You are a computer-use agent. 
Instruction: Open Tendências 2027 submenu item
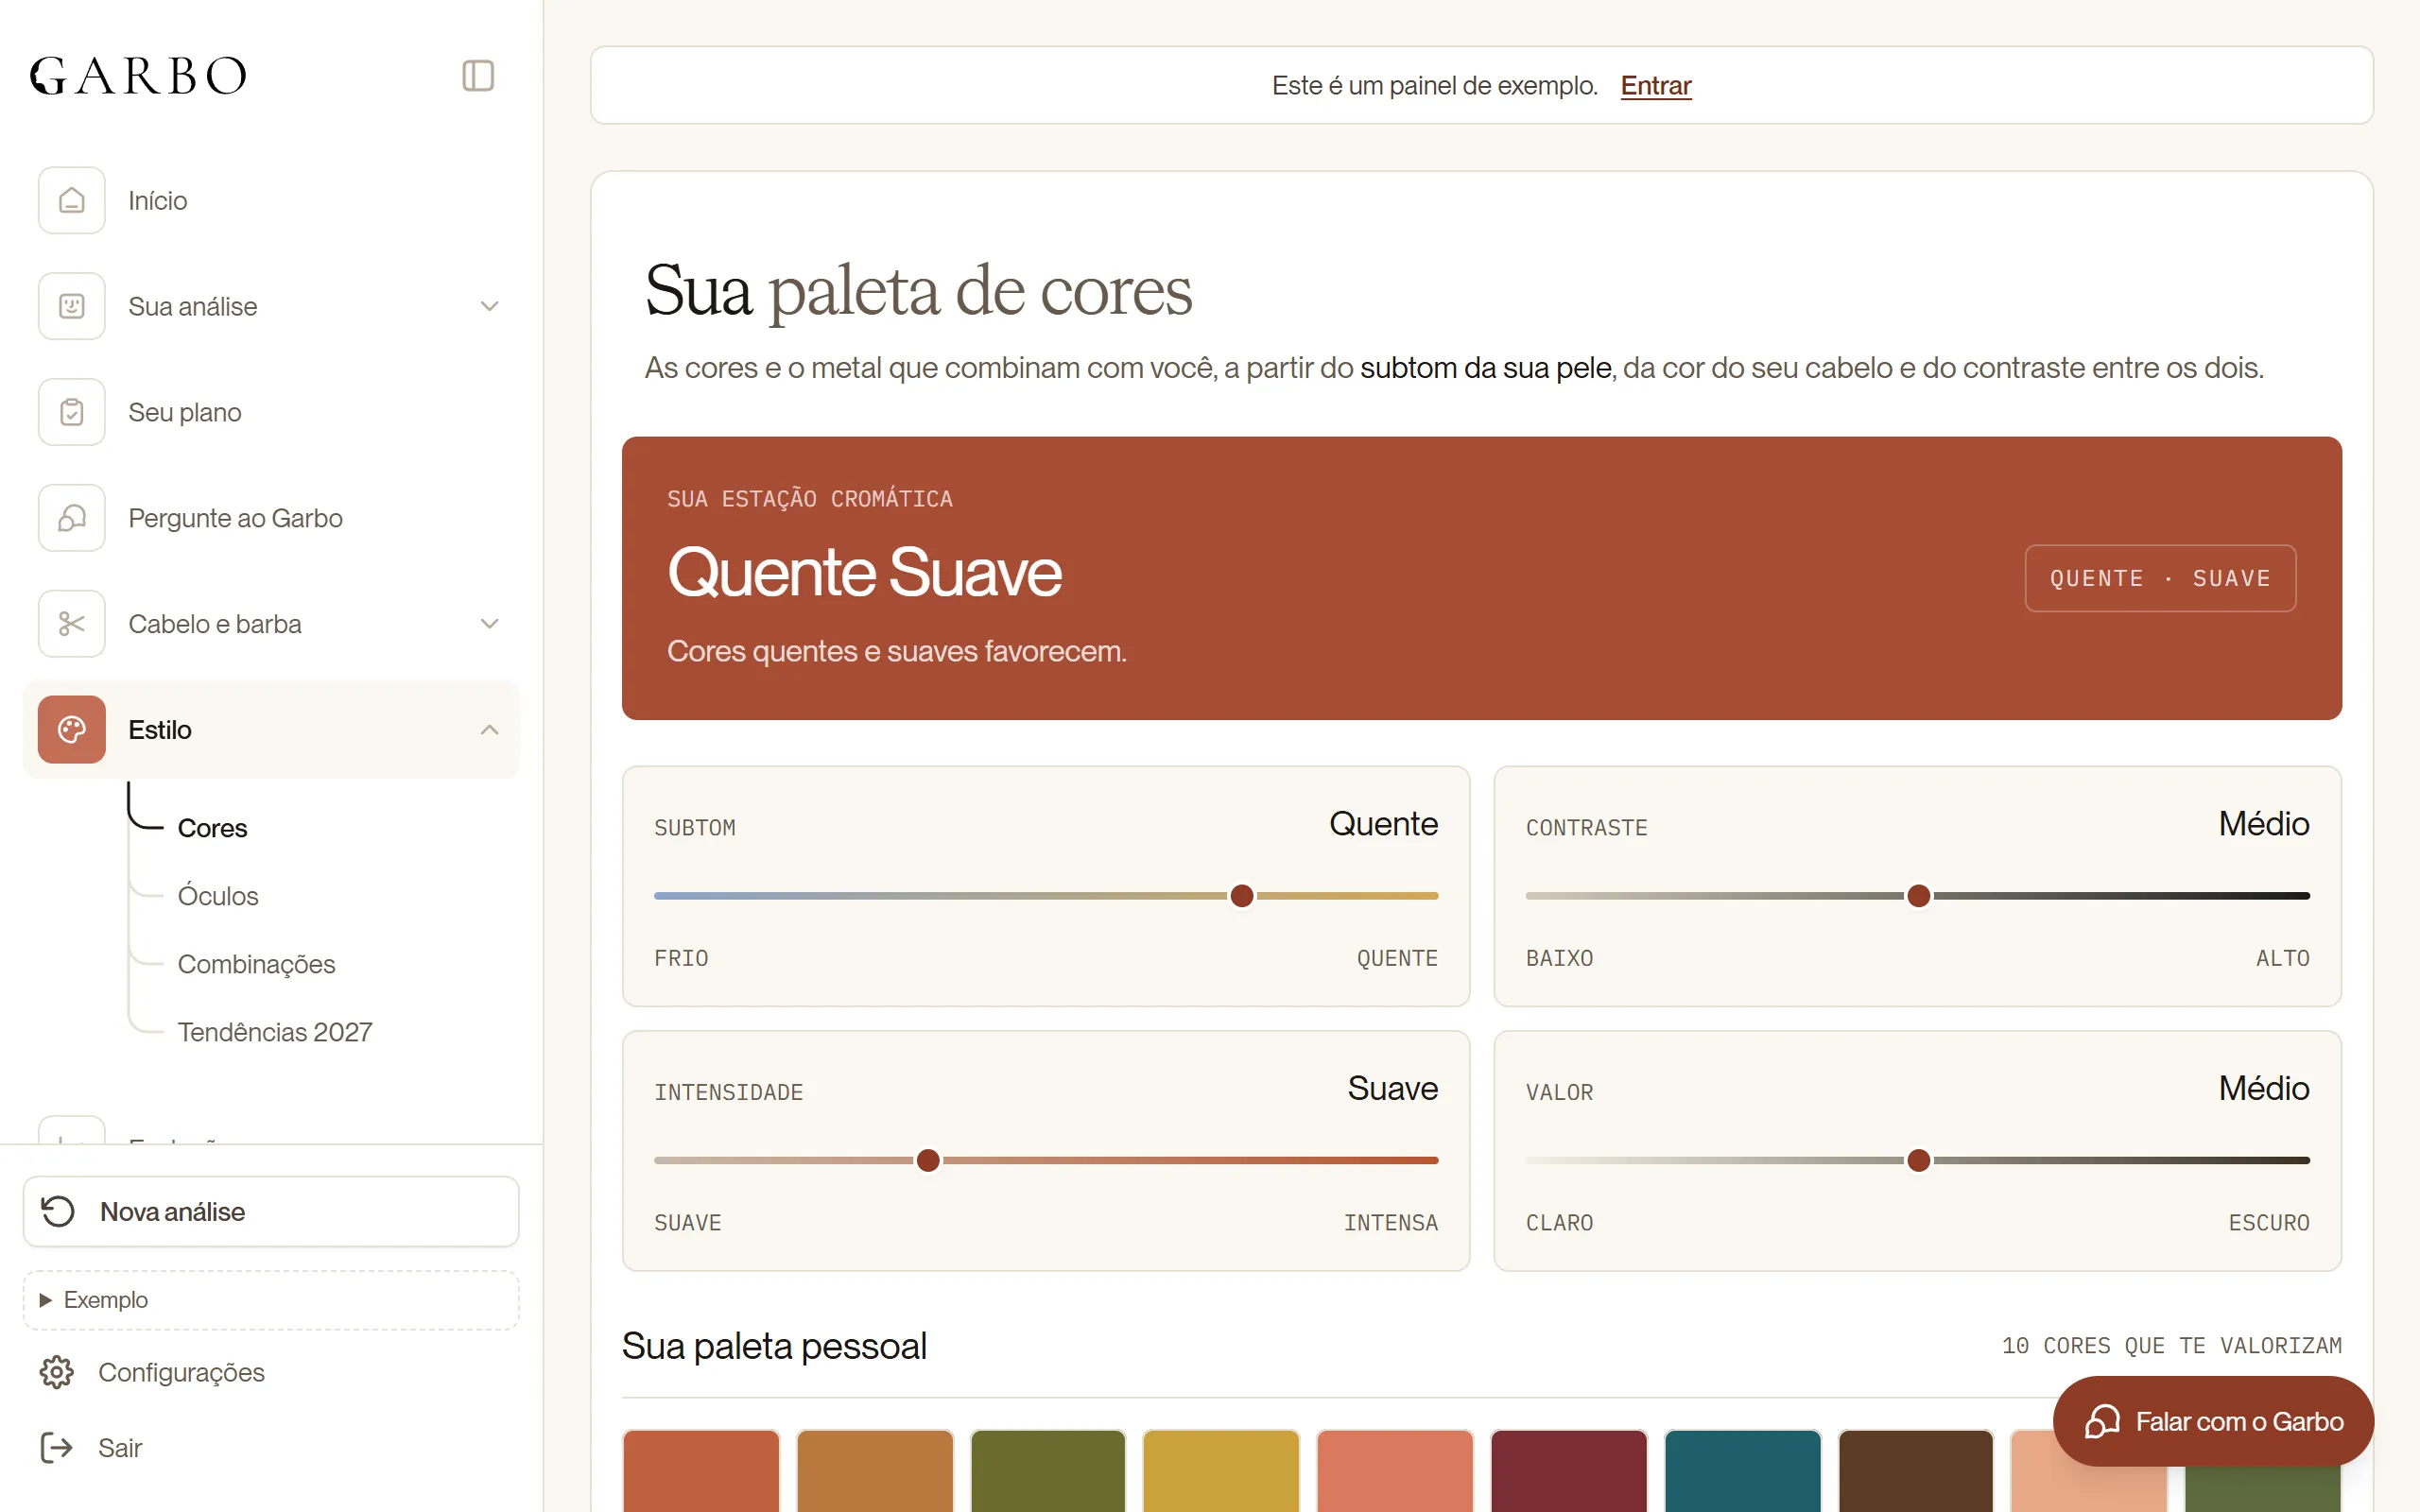[x=275, y=1032]
